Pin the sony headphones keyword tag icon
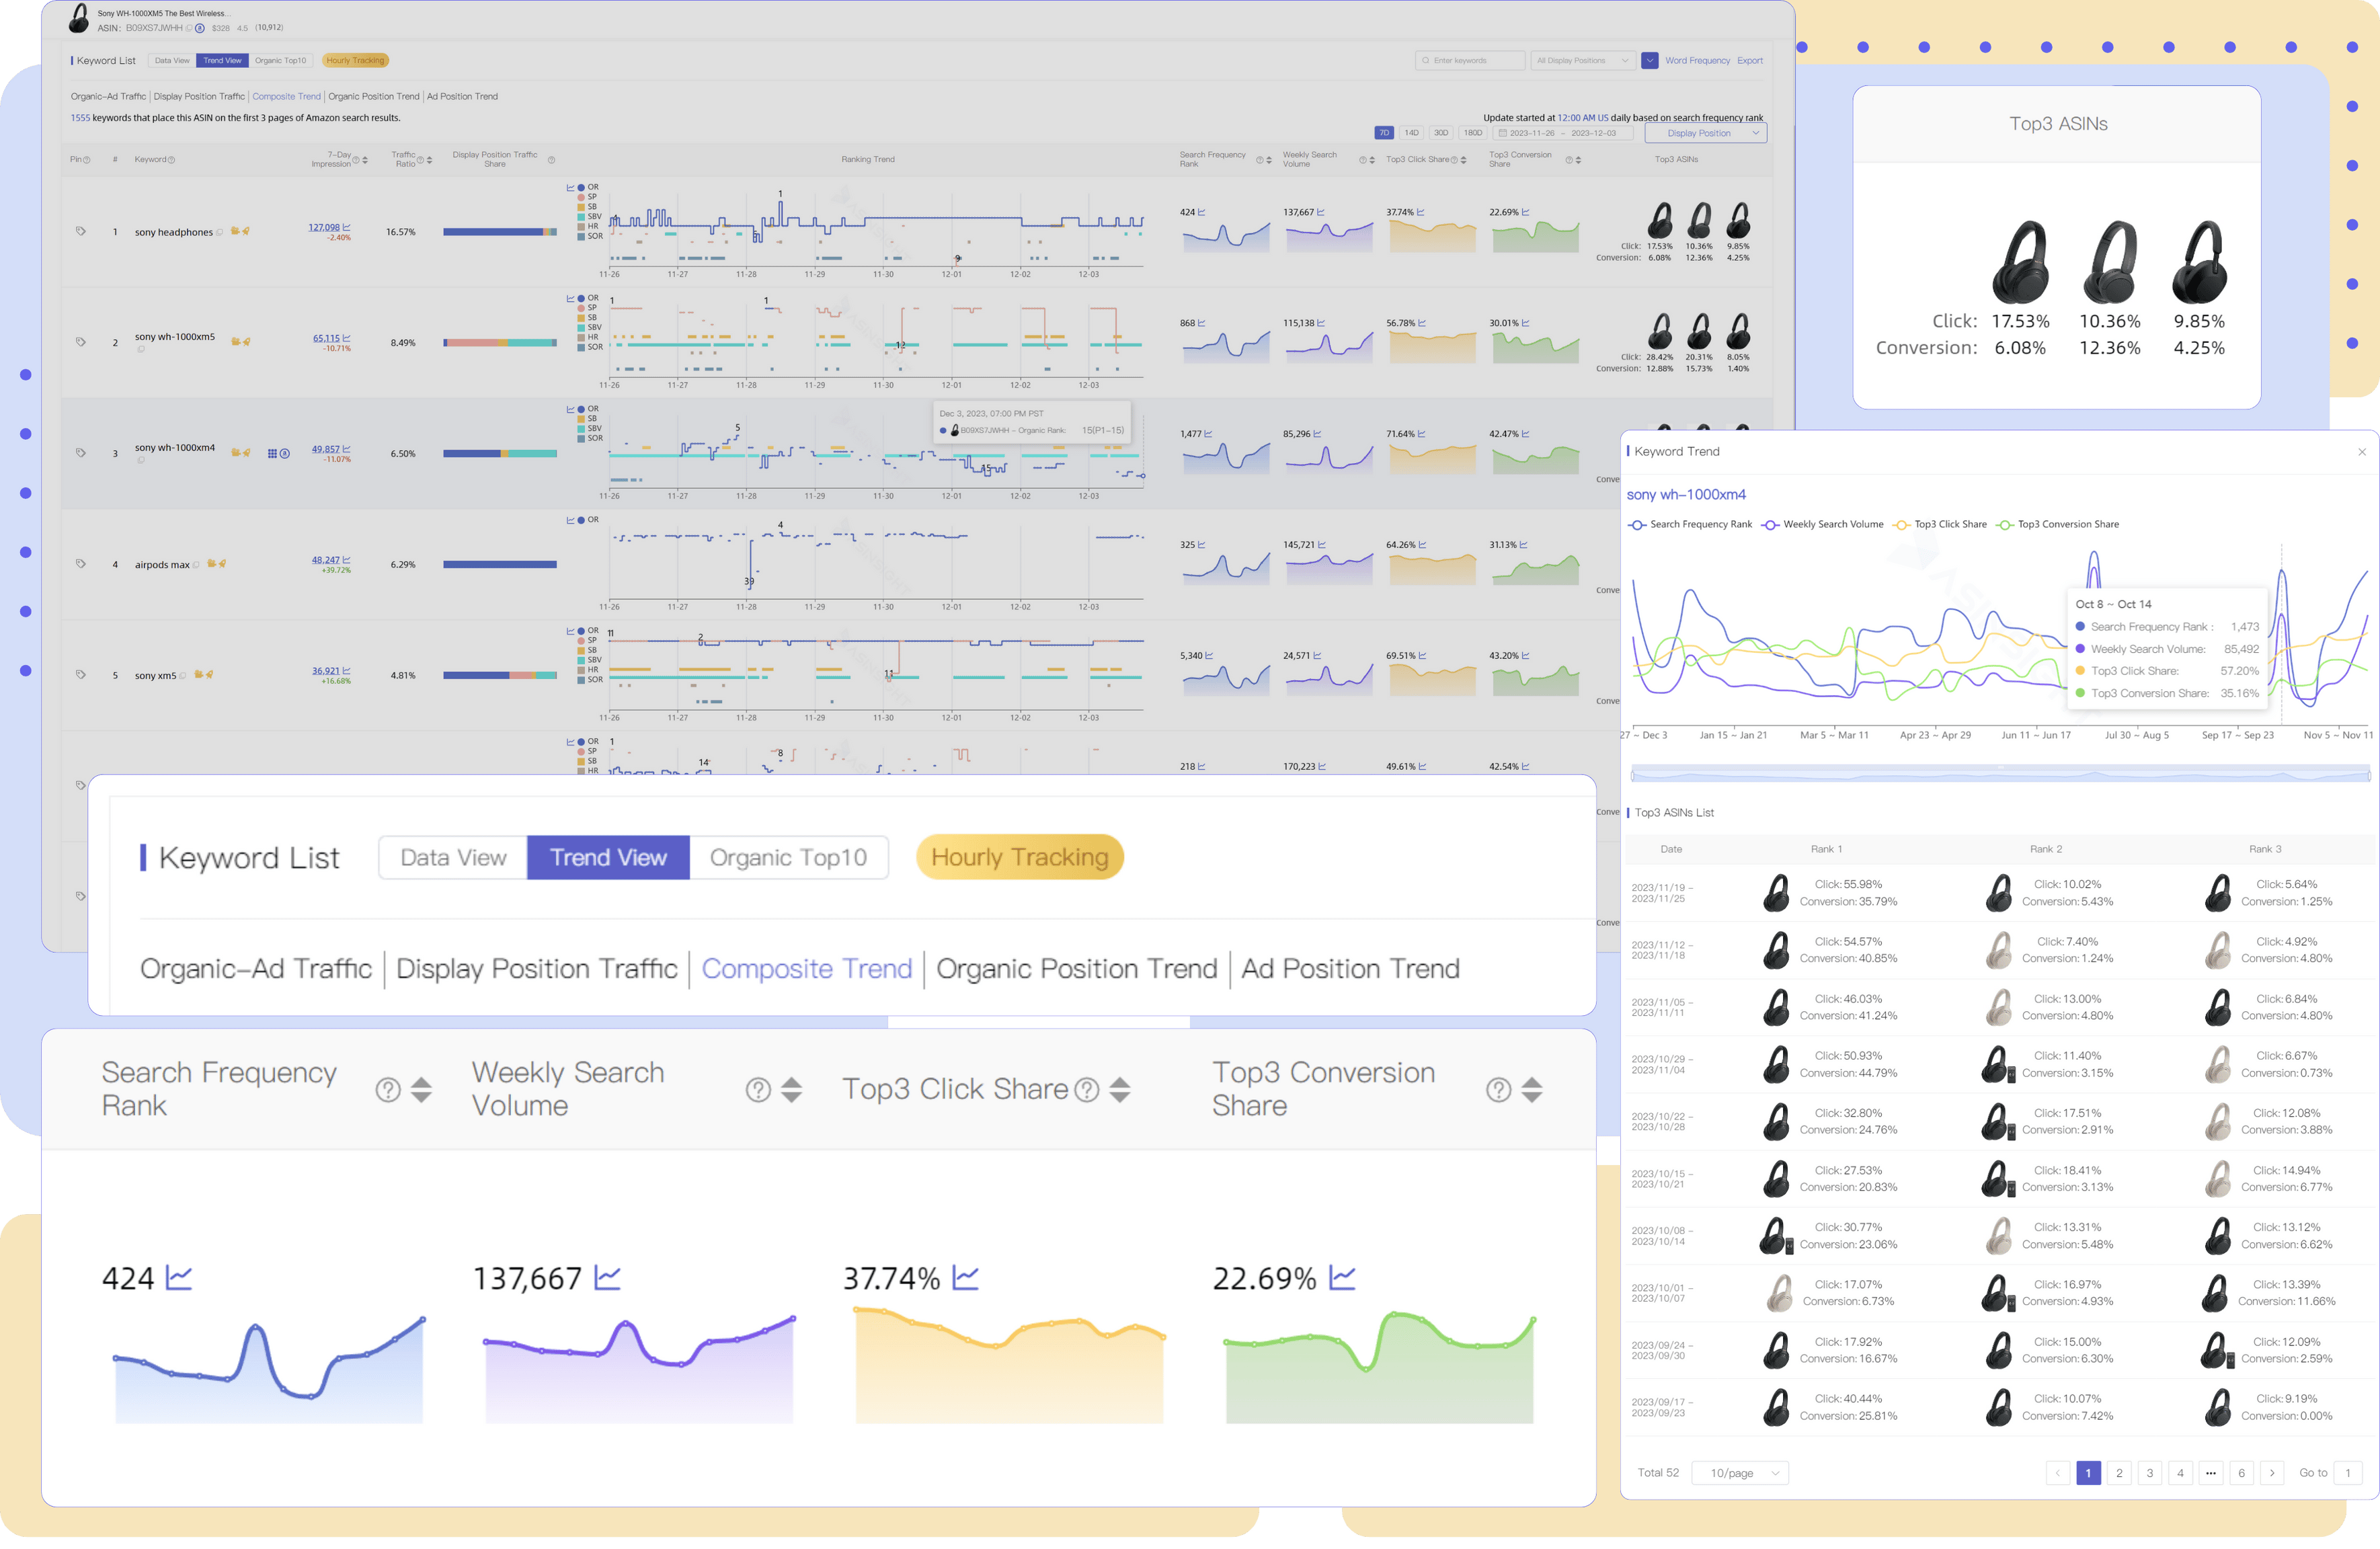Image resolution: width=2380 pixels, height=1549 pixels. pyautogui.click(x=81, y=231)
